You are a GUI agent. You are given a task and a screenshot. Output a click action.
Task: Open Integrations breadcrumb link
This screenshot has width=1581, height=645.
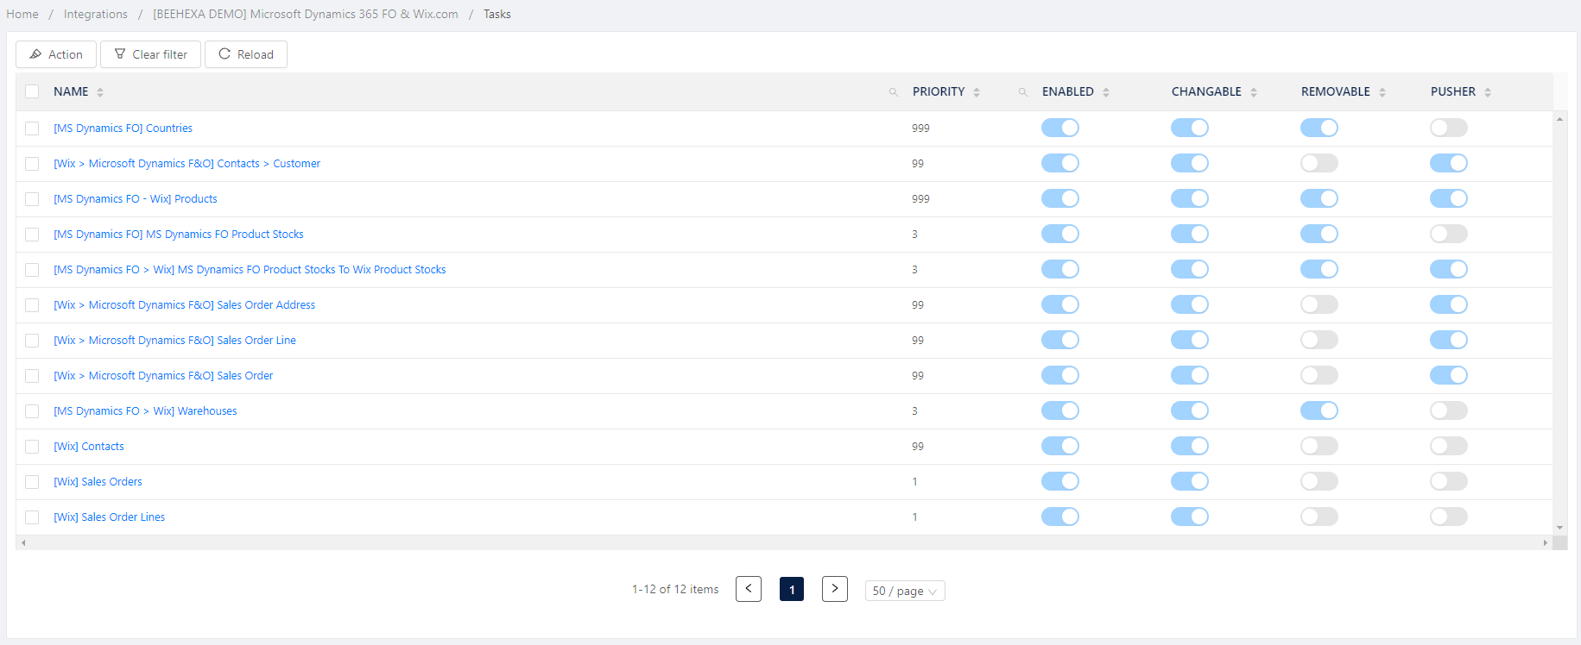pyautogui.click(x=96, y=14)
